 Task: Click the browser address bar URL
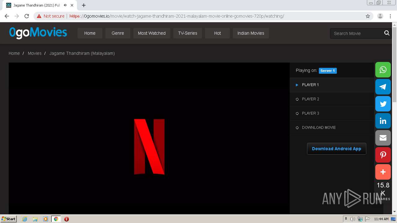(x=177, y=16)
